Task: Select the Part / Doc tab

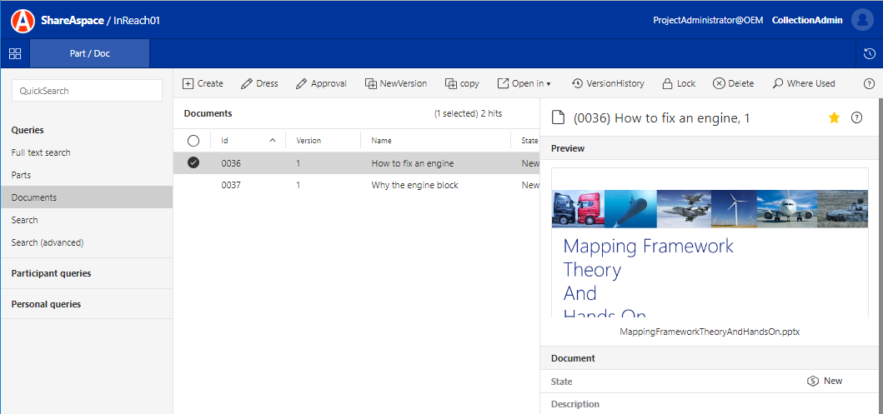Action: click(89, 54)
